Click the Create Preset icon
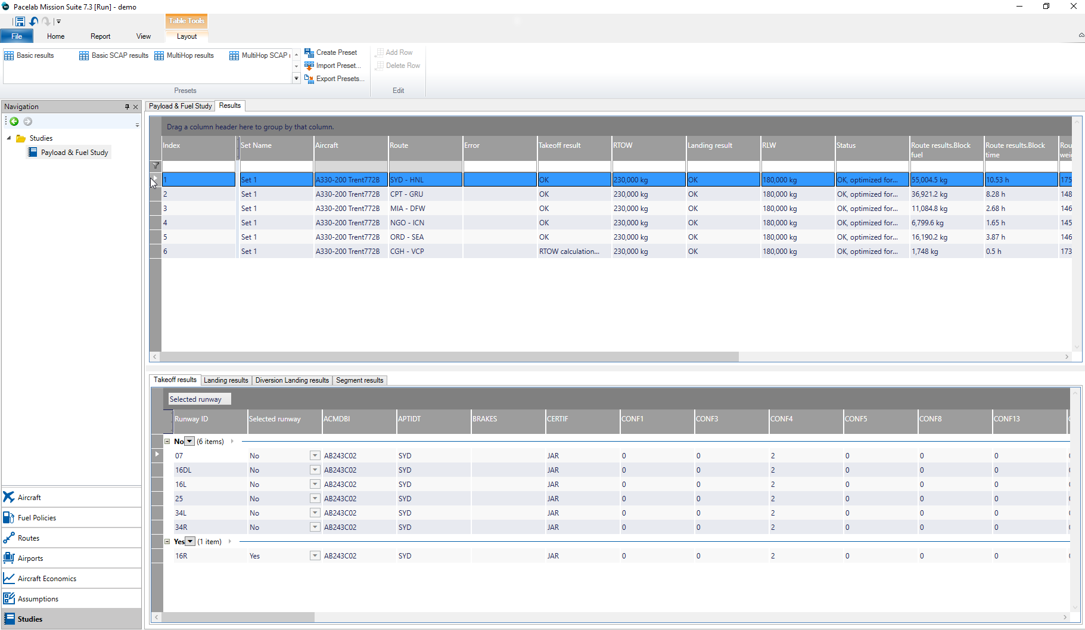1085x630 pixels. [x=309, y=52]
